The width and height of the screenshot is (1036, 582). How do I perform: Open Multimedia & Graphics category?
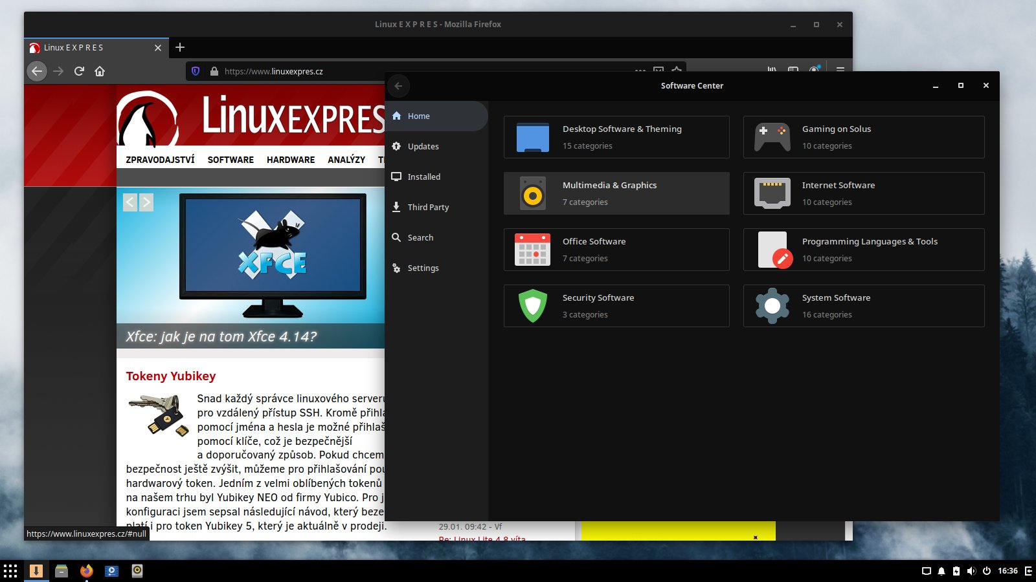616,193
